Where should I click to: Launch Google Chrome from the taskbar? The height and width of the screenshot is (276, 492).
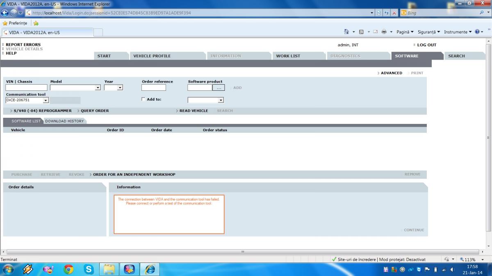(68, 269)
